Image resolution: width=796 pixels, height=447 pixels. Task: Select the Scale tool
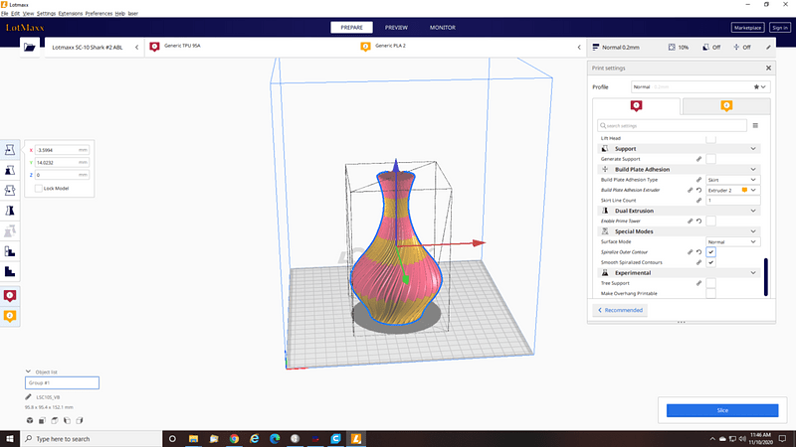point(10,170)
